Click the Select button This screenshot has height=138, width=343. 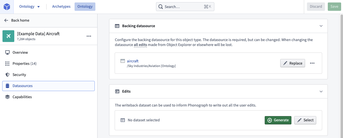305,120
